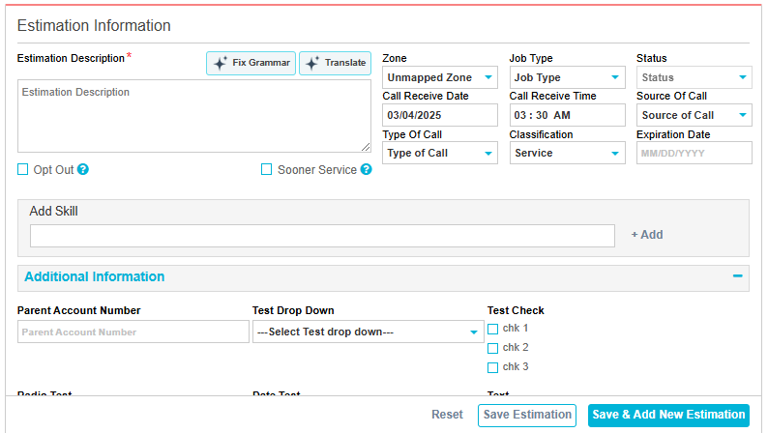Image resolution: width=768 pixels, height=433 pixels.
Task: Click Save & Add New Estimation
Action: (x=668, y=415)
